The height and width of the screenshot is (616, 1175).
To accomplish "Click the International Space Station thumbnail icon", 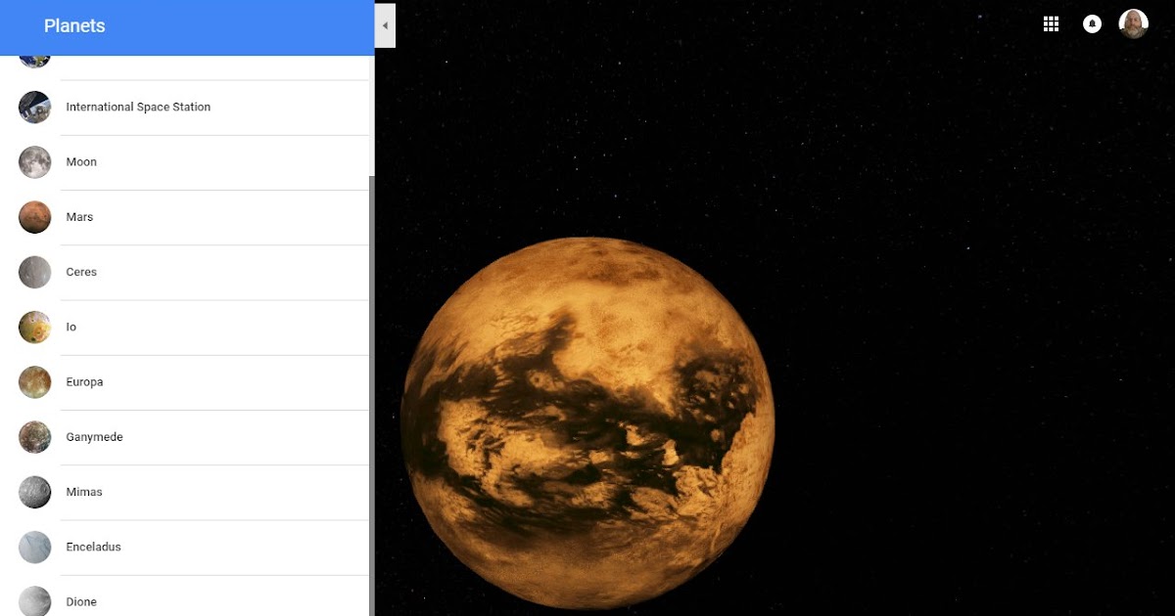I will 34,108.
